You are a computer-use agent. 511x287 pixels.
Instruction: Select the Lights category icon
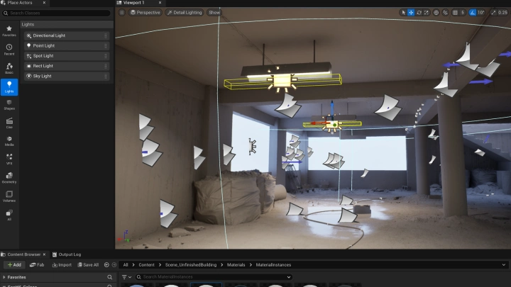click(9, 87)
